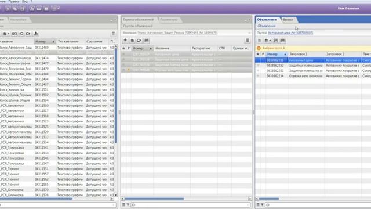Image resolution: width=371 pixels, height=209 pixels.
Task: Open the Вид menu
Action: click(x=25, y=1)
